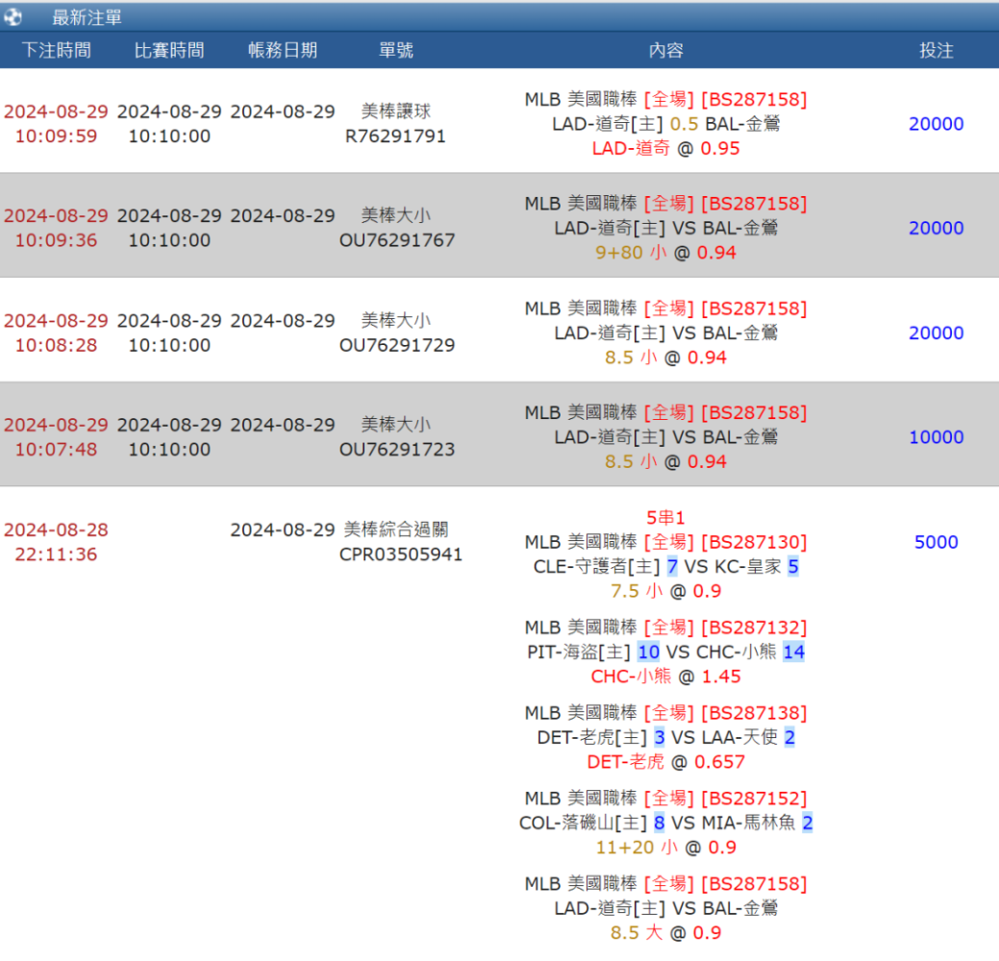Viewport: 999px width, 961px height.
Task: Click MIA-馬林魚 score 2
Action: point(808,823)
